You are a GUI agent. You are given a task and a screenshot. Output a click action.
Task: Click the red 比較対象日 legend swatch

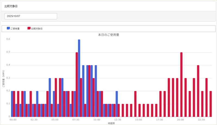pyautogui.click(x=29, y=28)
